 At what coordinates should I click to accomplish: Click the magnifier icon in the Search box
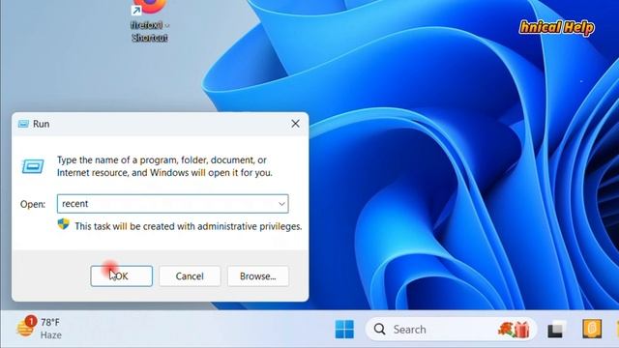[x=379, y=329]
